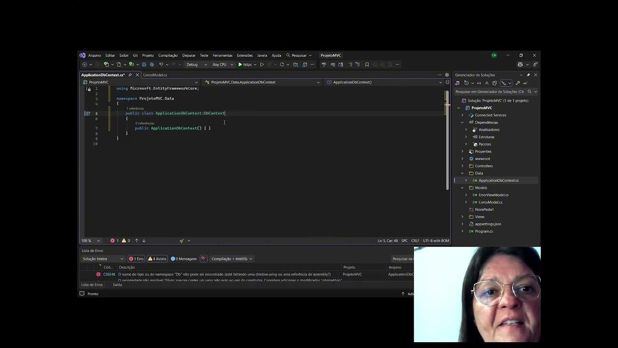Pin the Gerenciador de Soluções panel
This screenshot has height=348, width=618.
point(528,75)
